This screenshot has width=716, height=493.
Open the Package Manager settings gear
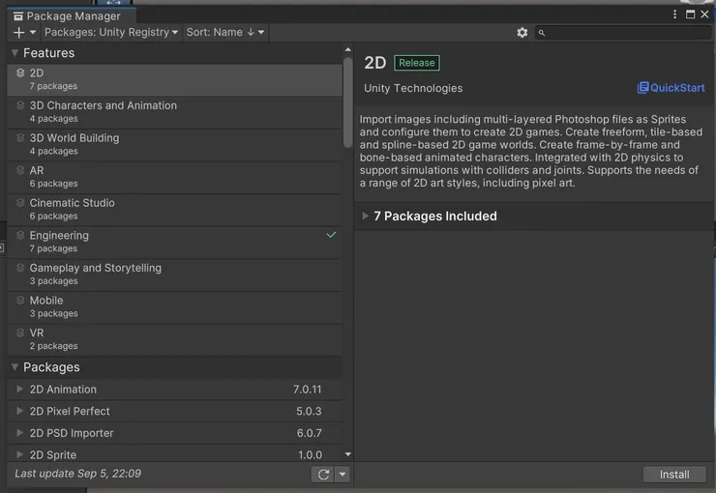(522, 33)
